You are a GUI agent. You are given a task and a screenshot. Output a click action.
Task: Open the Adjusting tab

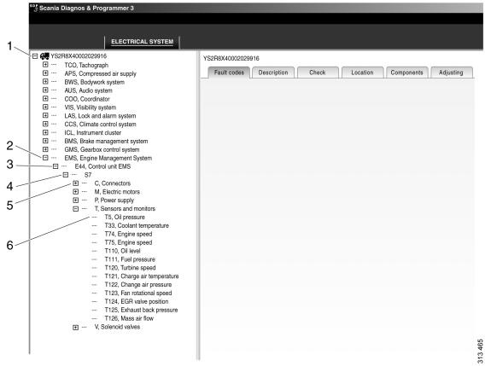(452, 73)
